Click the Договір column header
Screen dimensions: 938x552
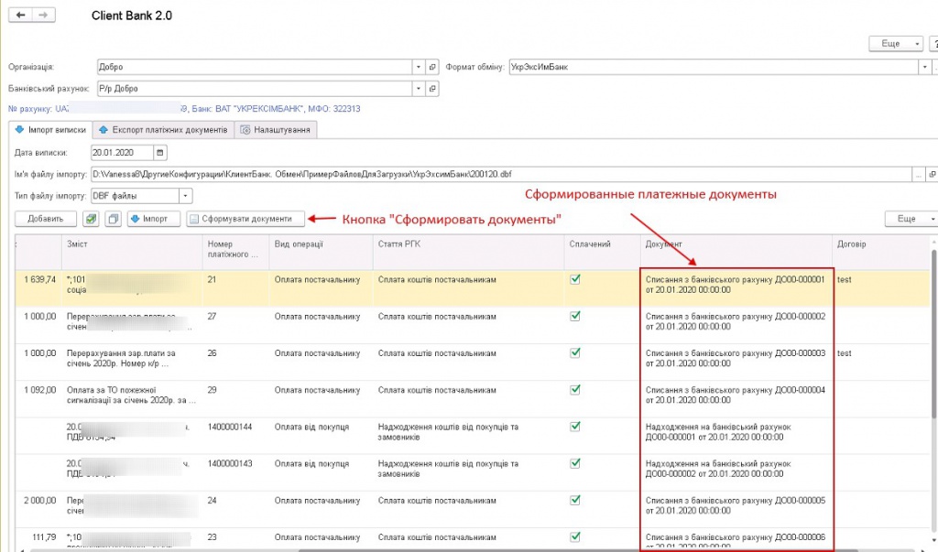pos(880,252)
